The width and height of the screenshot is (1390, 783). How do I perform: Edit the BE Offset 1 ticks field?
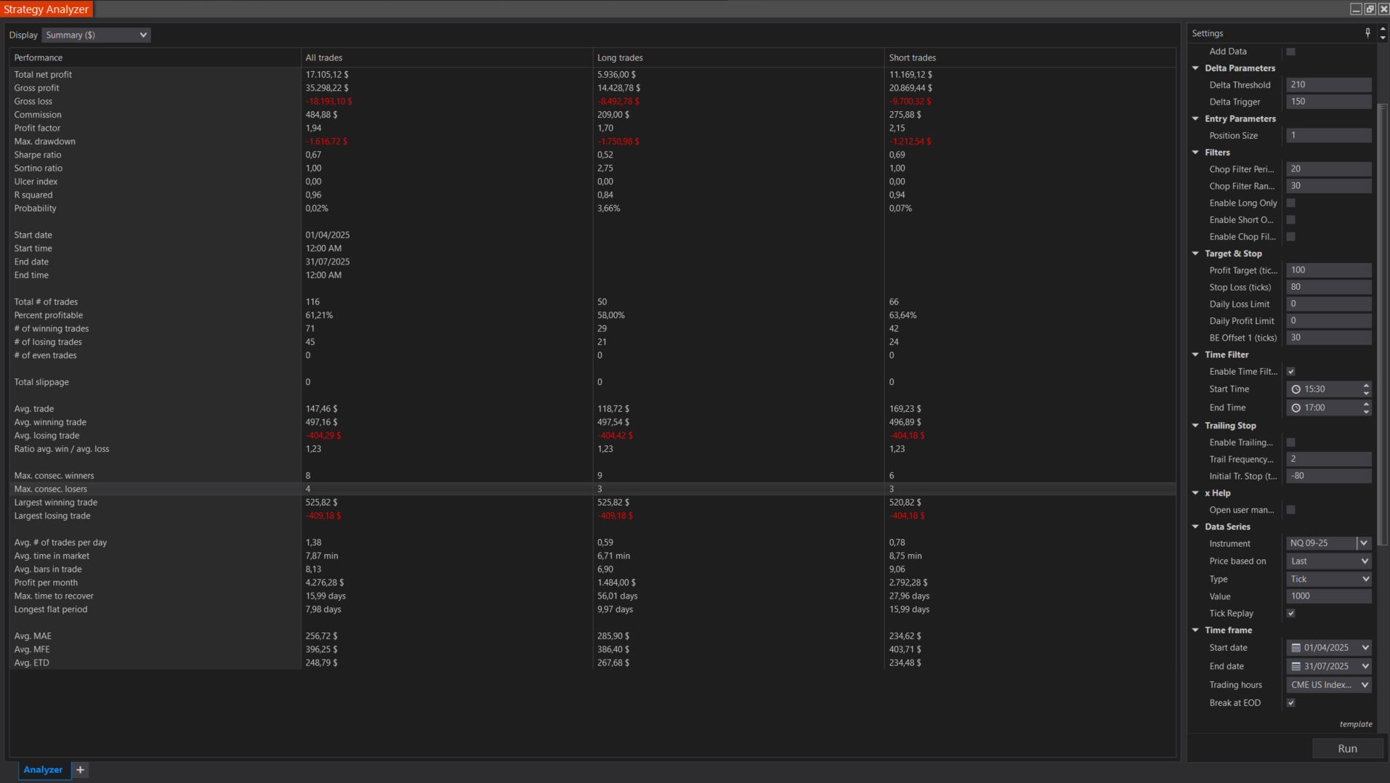(1328, 338)
